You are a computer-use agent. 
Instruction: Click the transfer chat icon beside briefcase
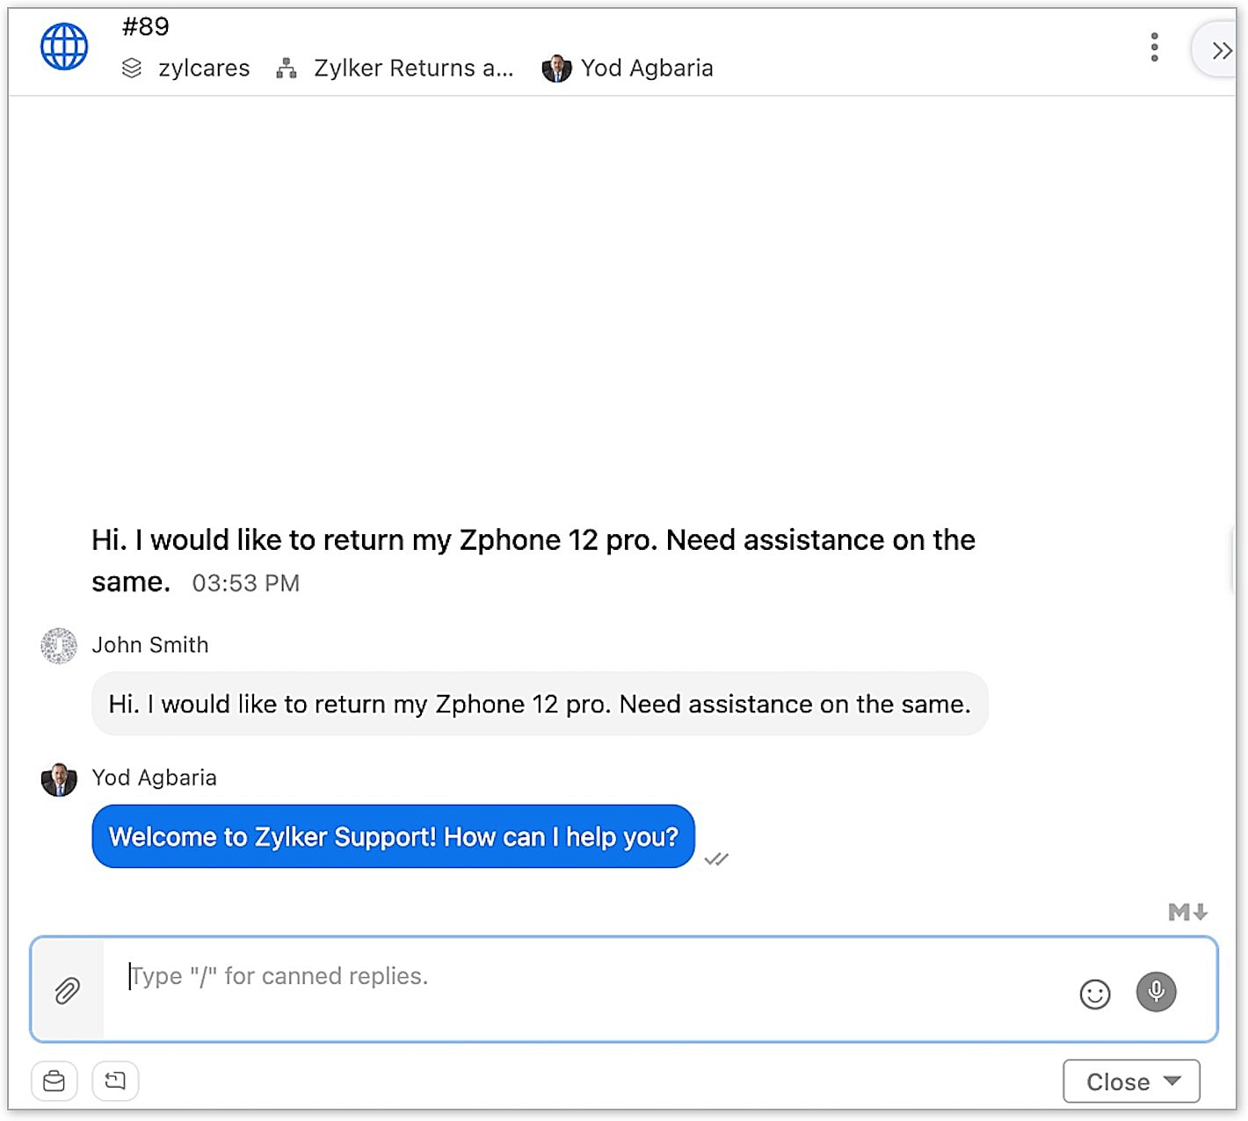[115, 1081]
